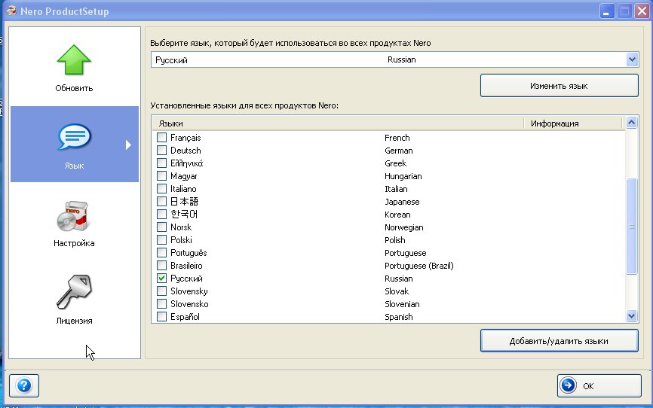
Task: Click the Изменить язык button
Action: point(559,86)
